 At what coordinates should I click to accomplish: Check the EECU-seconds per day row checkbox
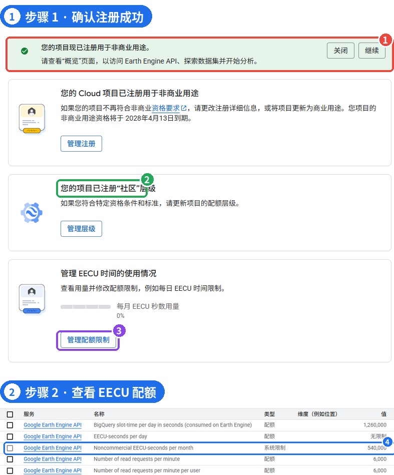(x=10, y=436)
